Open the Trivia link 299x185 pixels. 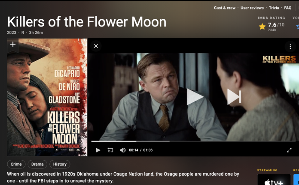pyautogui.click(x=274, y=8)
